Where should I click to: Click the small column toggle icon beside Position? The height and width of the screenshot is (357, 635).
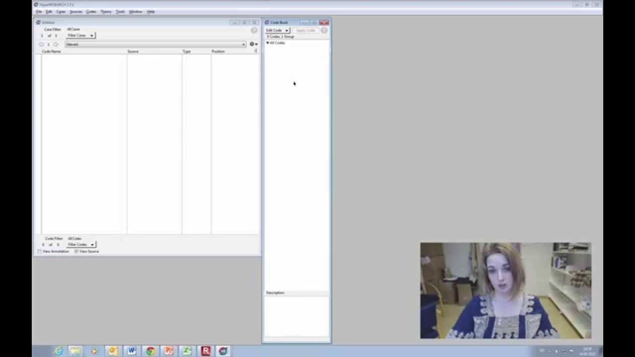255,51
